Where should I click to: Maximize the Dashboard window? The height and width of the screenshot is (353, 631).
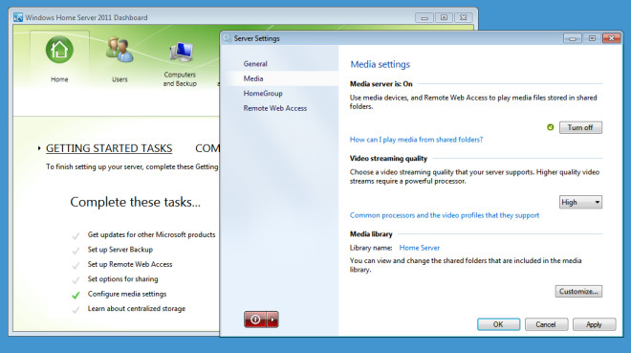[444, 18]
